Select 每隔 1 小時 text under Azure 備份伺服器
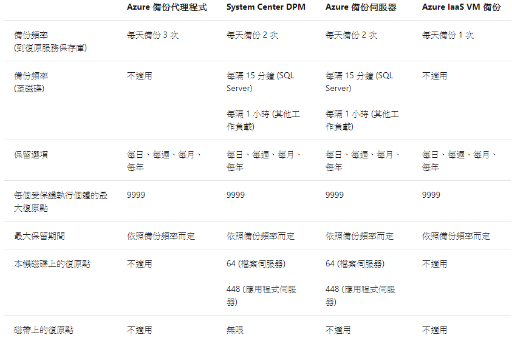 tap(362, 120)
